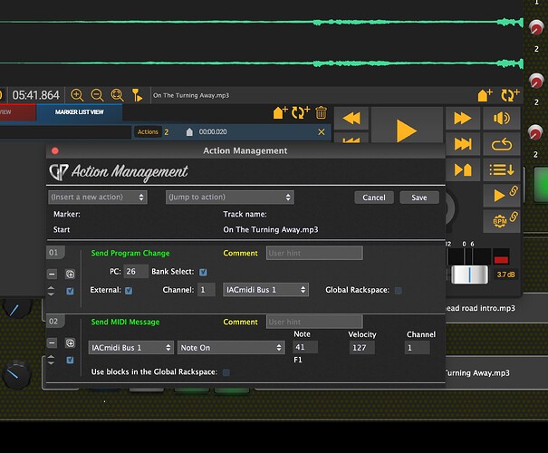The image size is (548, 453).
Task: Click the marker home icon at 00:00.020
Action: 189,131
